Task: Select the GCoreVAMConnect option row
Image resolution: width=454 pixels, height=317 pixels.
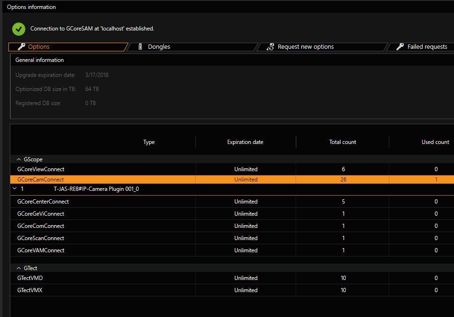Action: click(232, 250)
